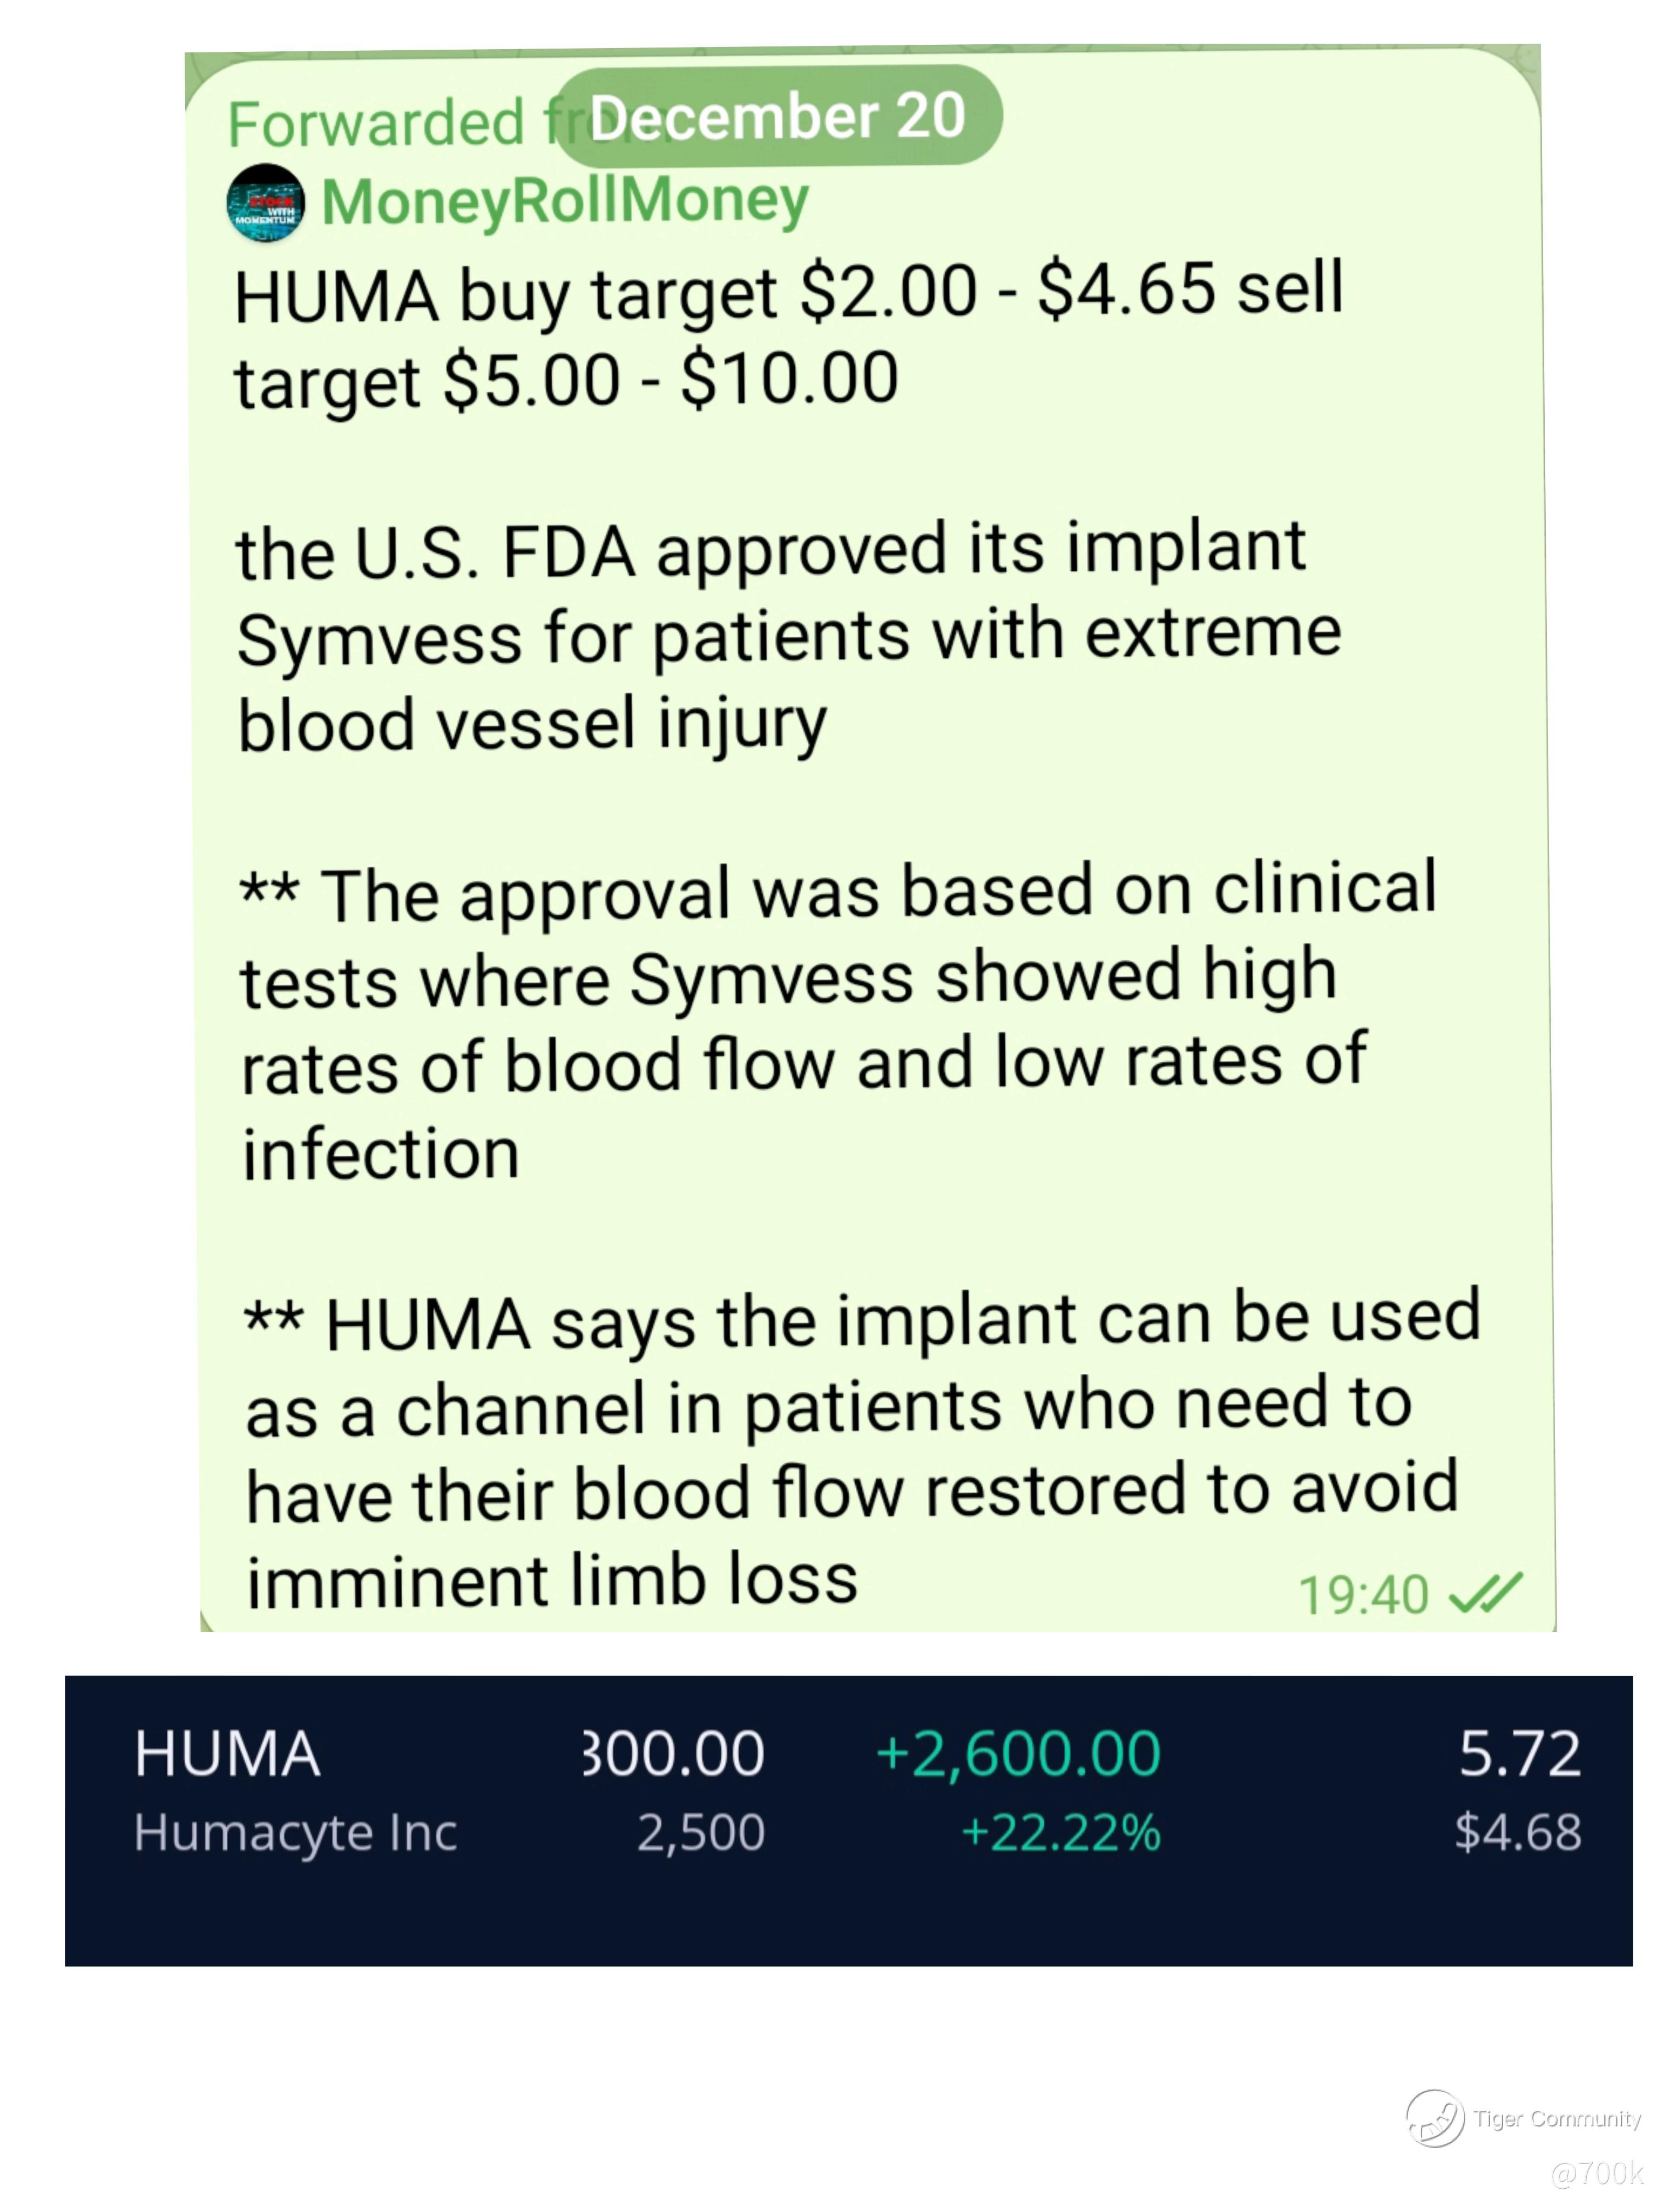Viewport: 1677px width, 2212px height.
Task: Select the HUMA ticker symbol in holdings
Action: [227, 1755]
